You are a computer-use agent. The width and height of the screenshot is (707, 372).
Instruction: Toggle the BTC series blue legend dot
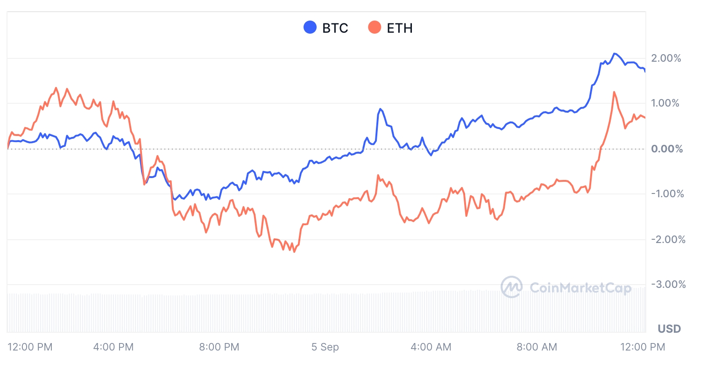point(310,28)
